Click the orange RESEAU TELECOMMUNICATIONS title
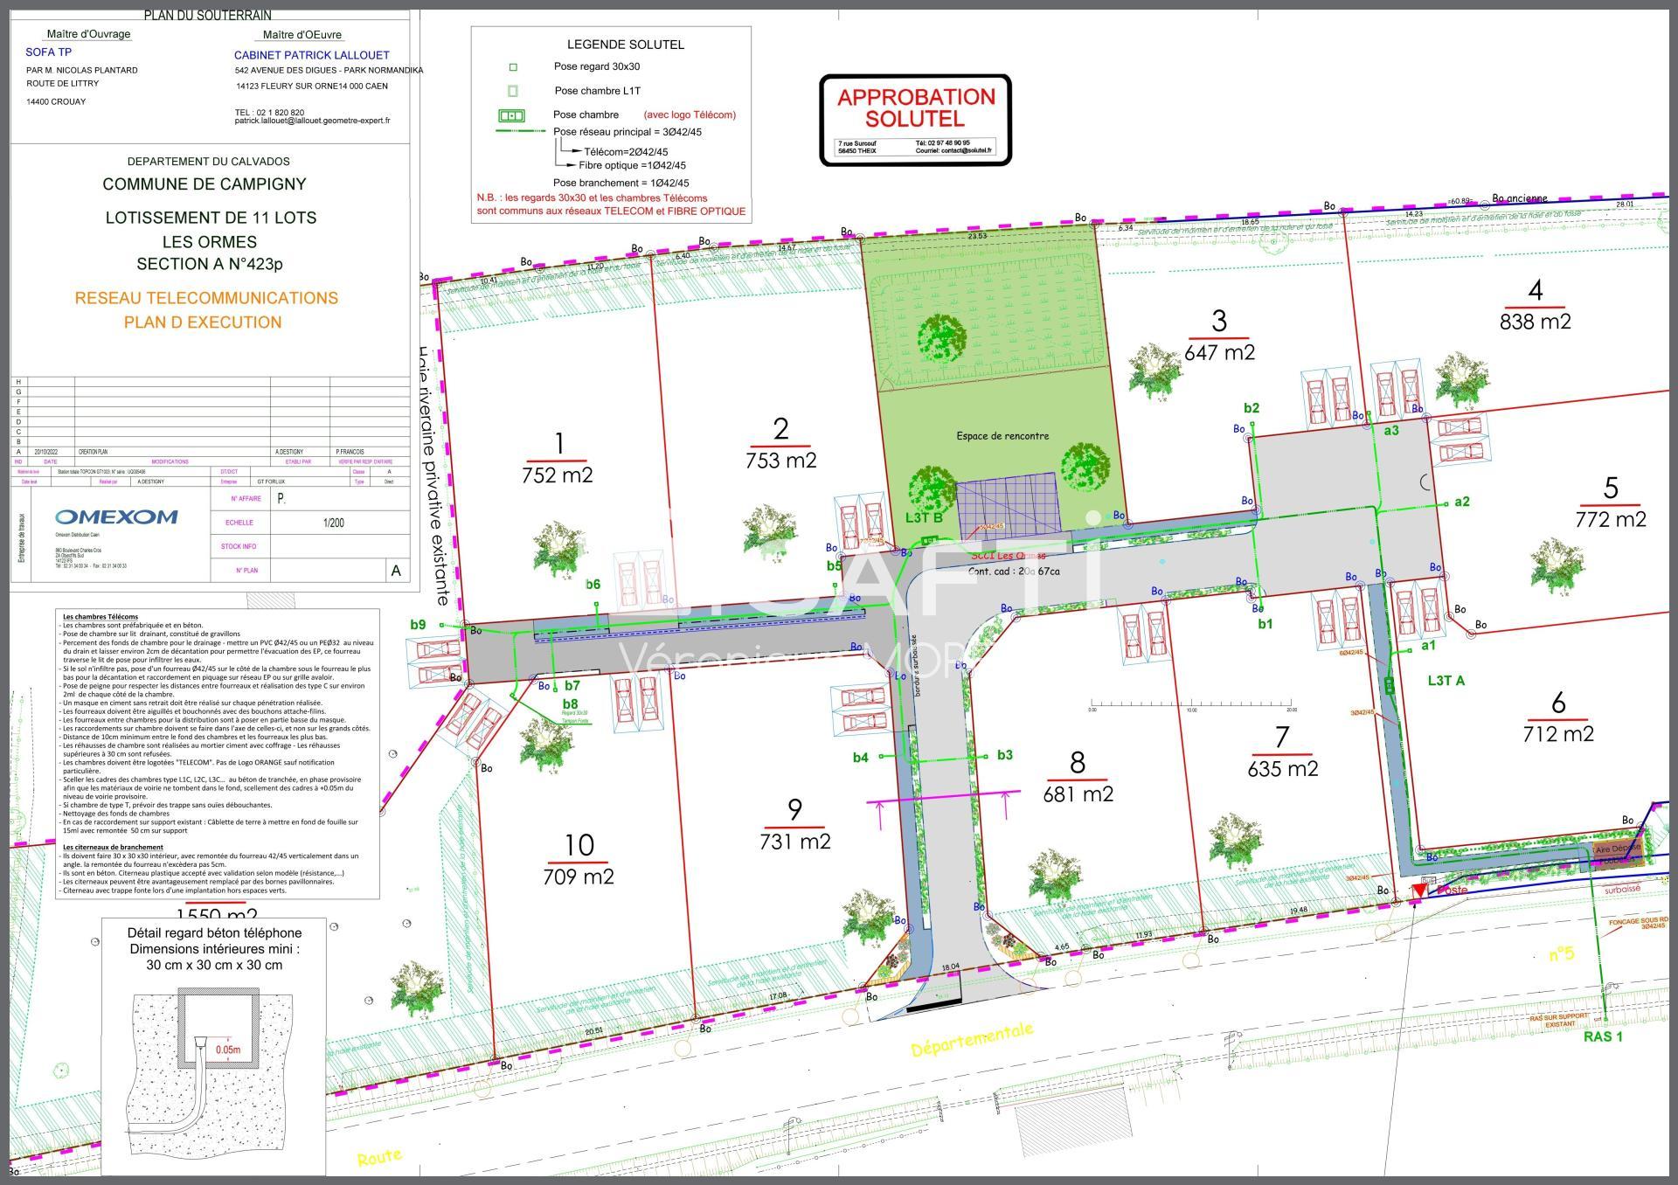 click(x=206, y=298)
